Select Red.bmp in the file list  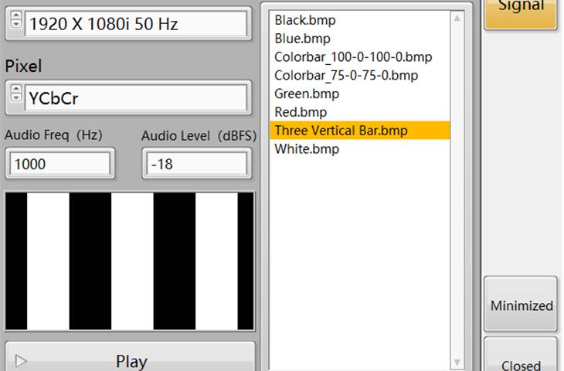(301, 113)
